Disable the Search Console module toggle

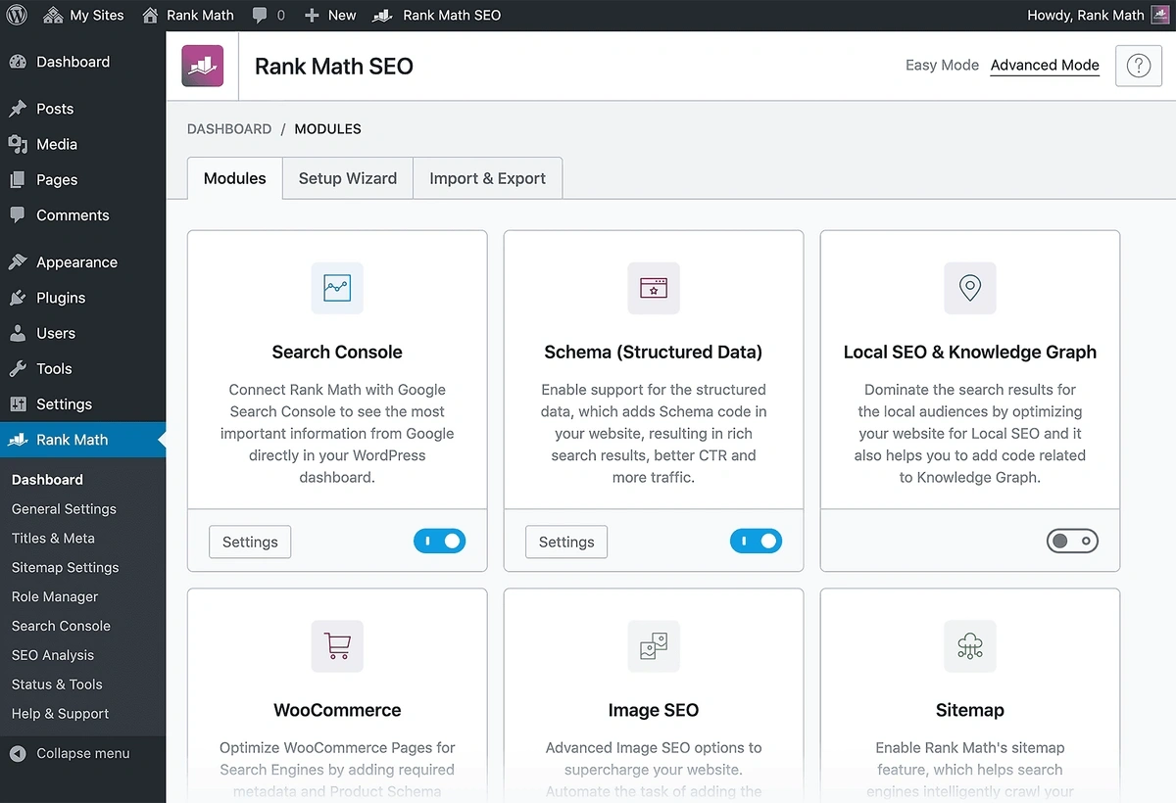click(439, 541)
